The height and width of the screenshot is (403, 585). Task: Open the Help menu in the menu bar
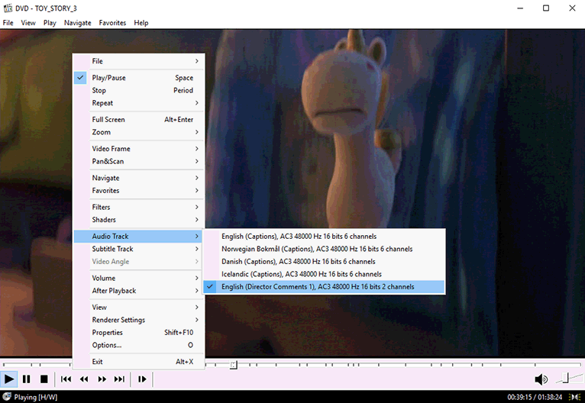pos(141,23)
